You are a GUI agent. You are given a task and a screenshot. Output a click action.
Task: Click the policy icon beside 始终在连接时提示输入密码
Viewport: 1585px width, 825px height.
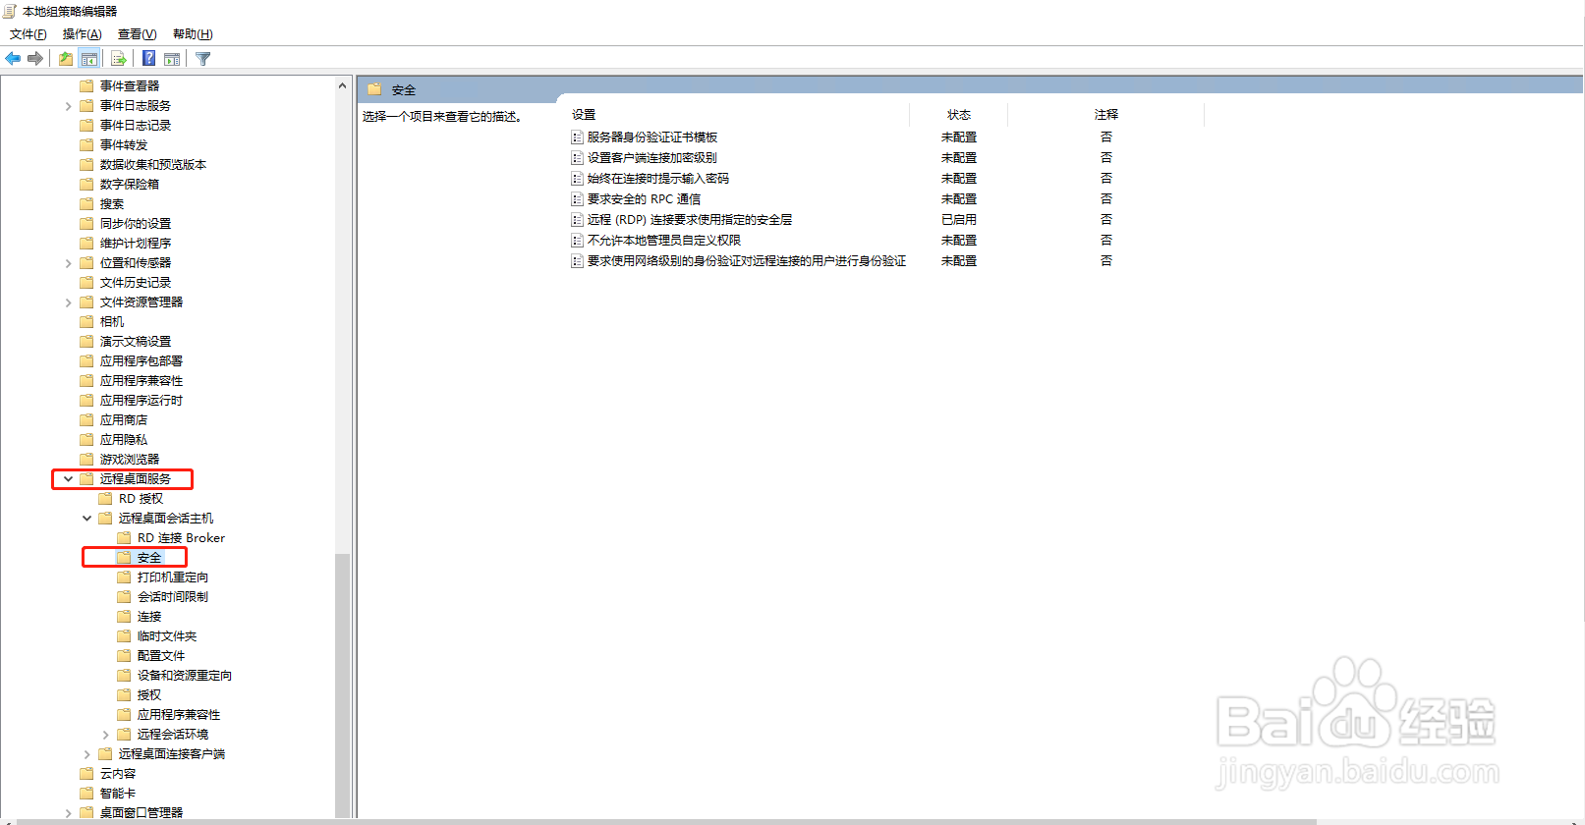578,179
